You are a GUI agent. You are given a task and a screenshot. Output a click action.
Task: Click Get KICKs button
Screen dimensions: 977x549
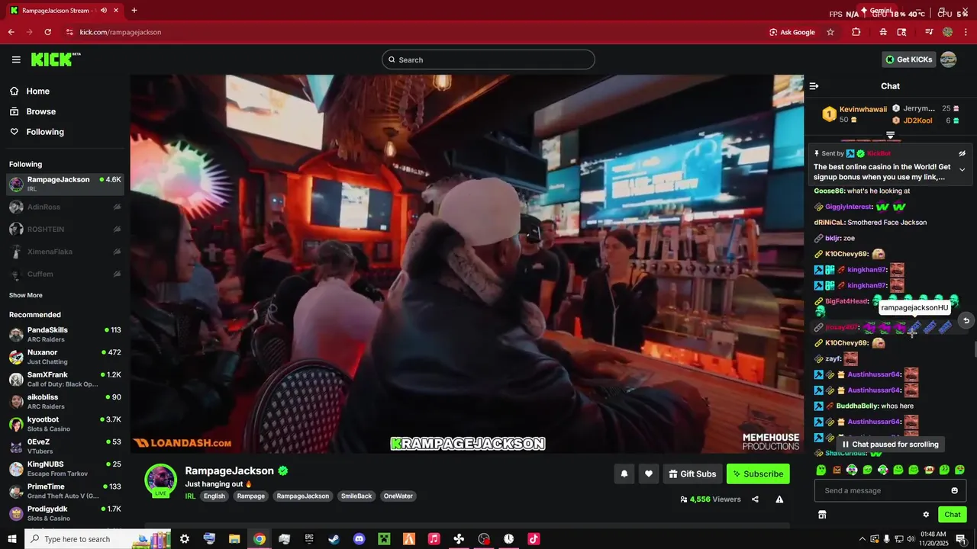pos(908,59)
